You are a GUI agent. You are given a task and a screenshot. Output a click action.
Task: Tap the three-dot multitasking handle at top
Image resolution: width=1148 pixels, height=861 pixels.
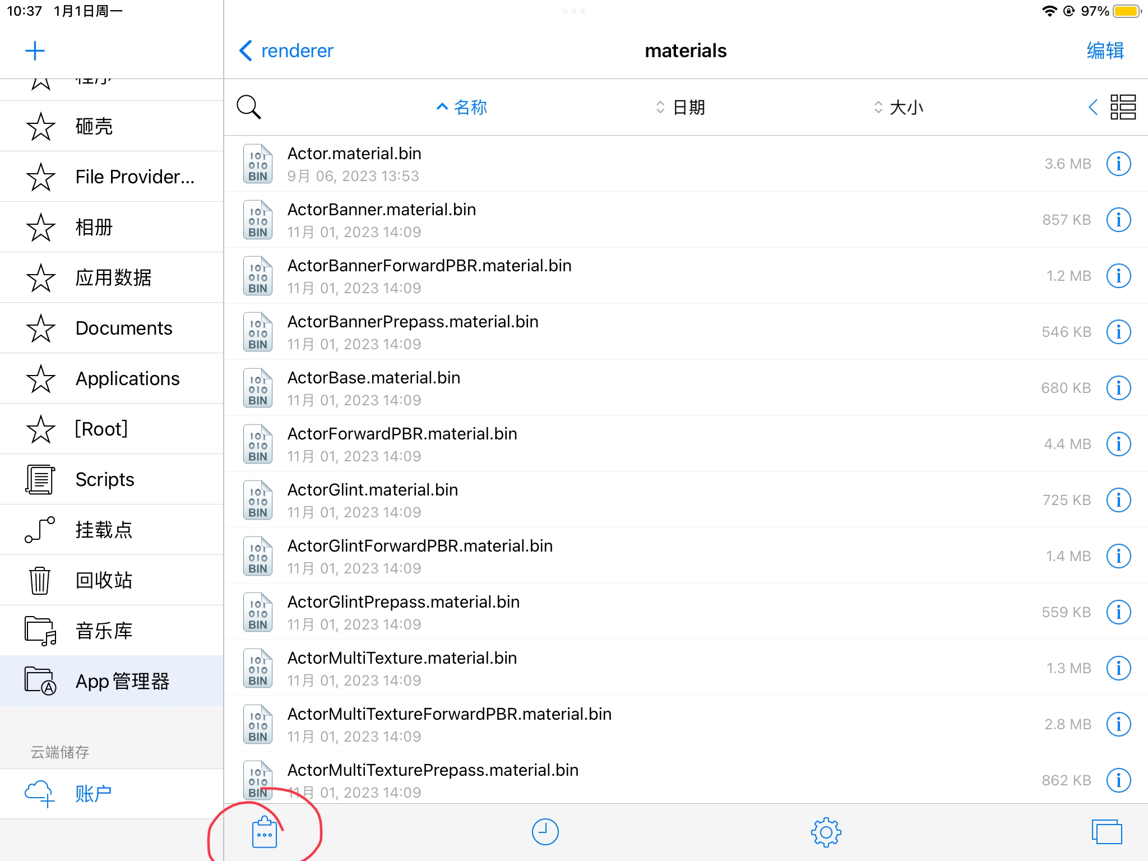[573, 11]
